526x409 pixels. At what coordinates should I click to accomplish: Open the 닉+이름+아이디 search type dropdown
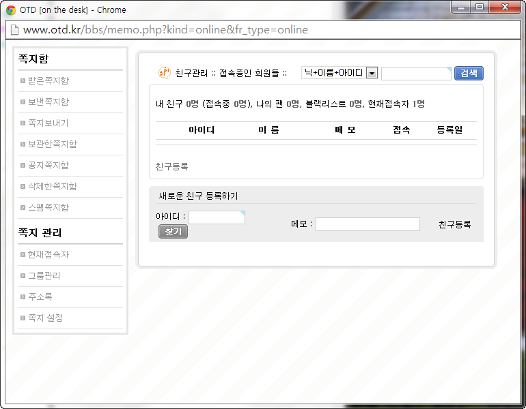(x=340, y=73)
